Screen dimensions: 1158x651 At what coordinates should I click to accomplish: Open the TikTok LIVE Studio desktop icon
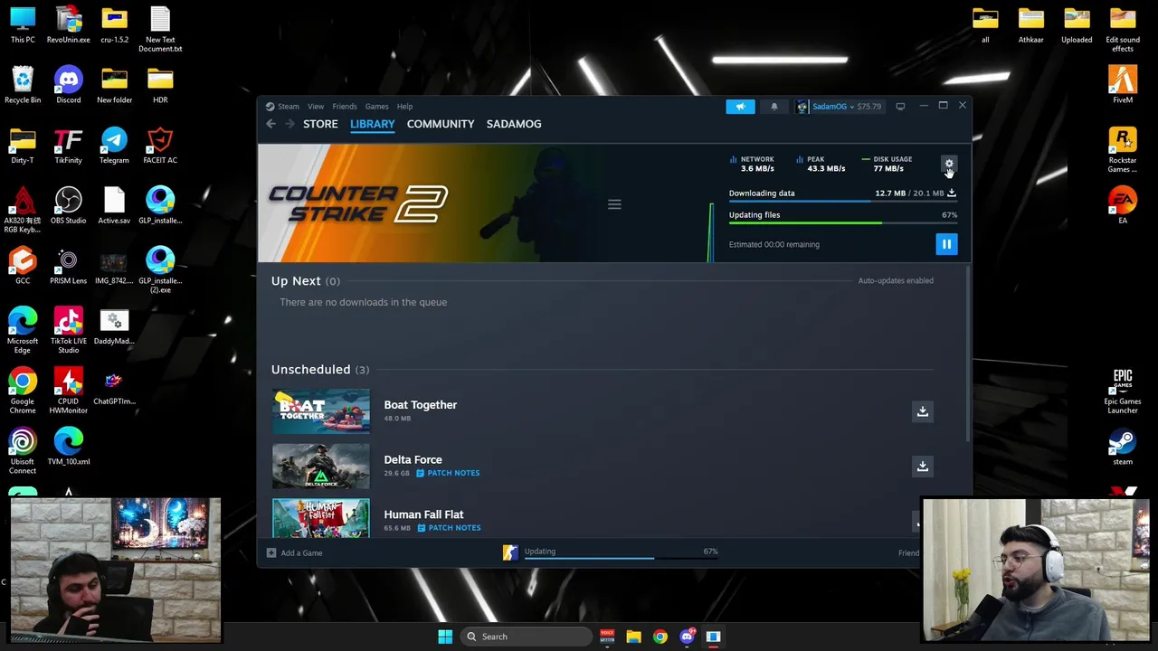(x=69, y=330)
